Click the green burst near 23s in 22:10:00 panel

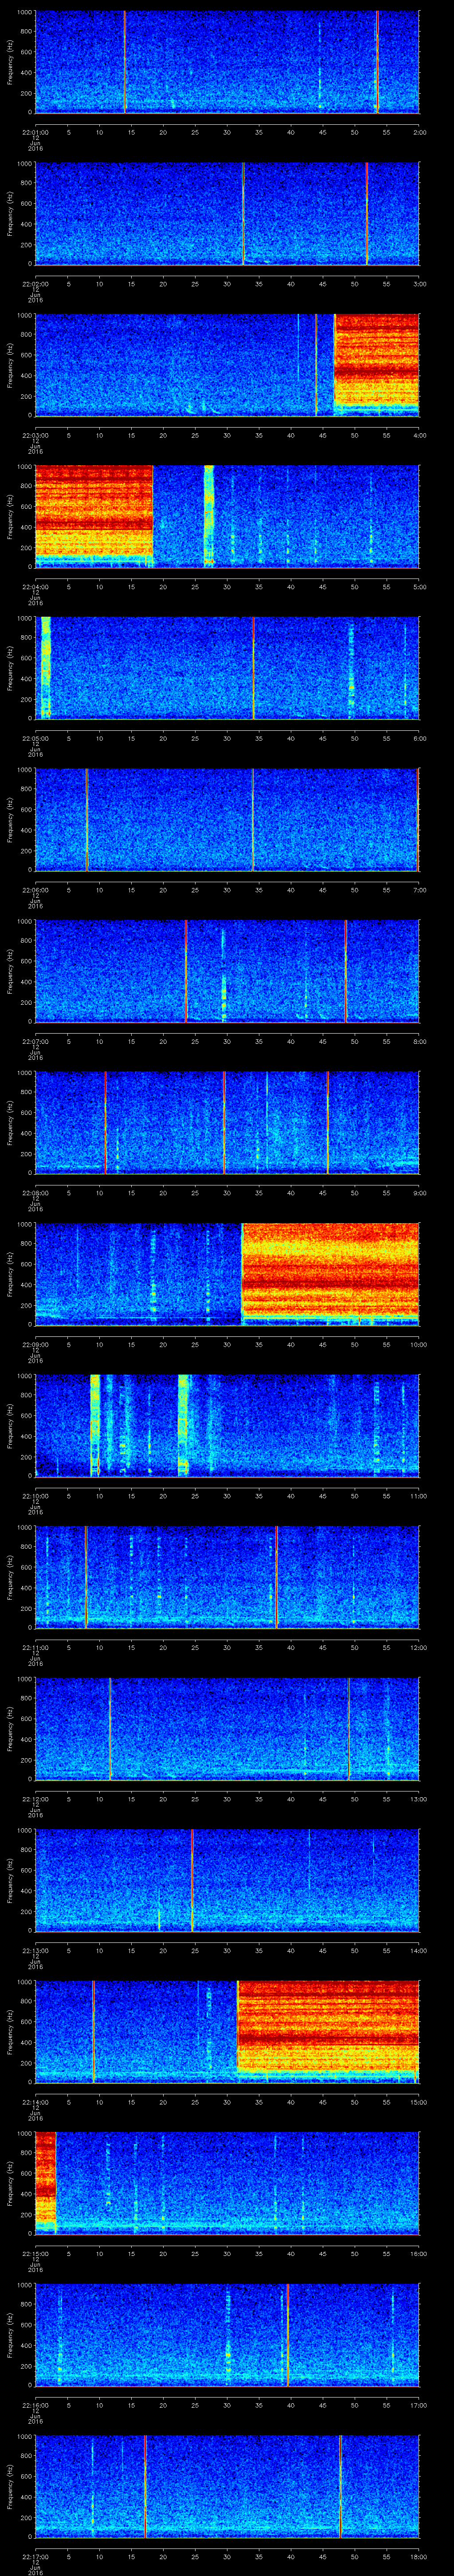tap(184, 1425)
